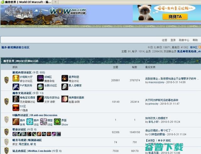Click the 注册 register link
Viewport: 201px width, 154px height.
tap(165, 40)
